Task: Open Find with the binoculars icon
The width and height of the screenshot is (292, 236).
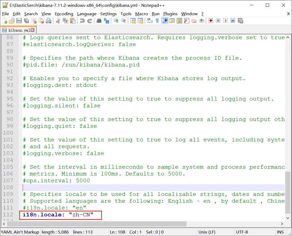Action: (99, 21)
